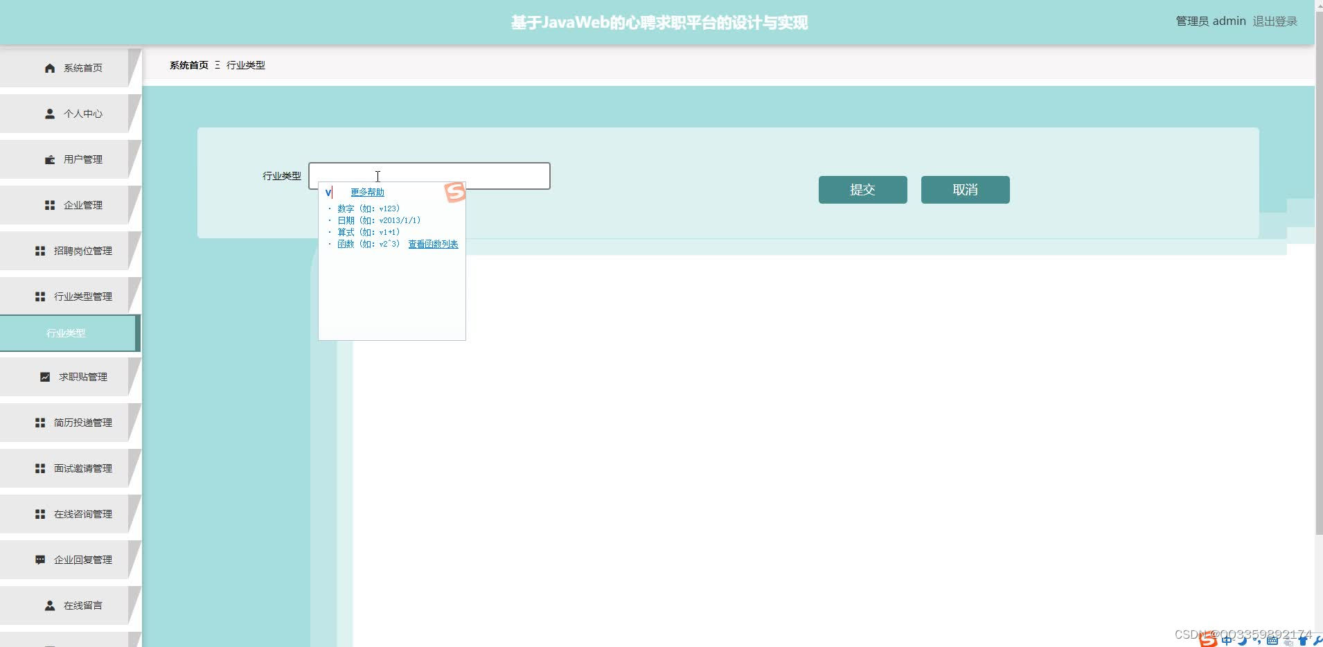The width and height of the screenshot is (1323, 647).
Task: Click the grid icon beside 行业类型管理
Action: tap(40, 296)
